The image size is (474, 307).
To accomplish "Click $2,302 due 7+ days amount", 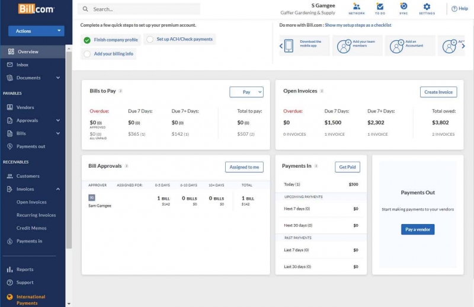I will point(376,123).
